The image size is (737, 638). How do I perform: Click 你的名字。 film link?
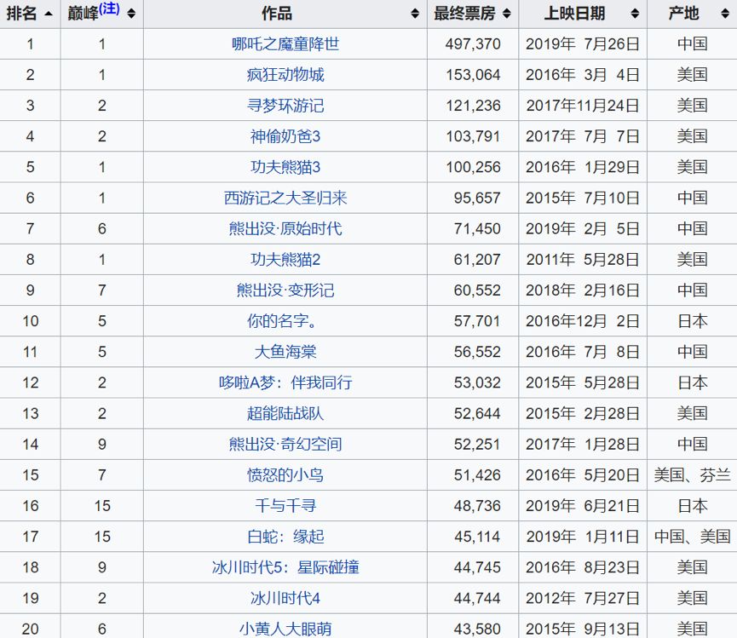pos(285,321)
